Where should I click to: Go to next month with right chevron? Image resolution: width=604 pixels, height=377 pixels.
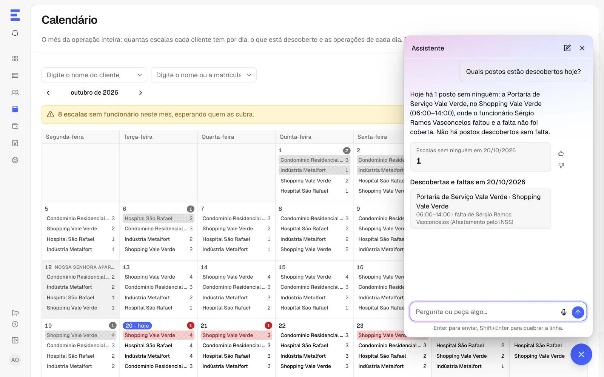(140, 93)
